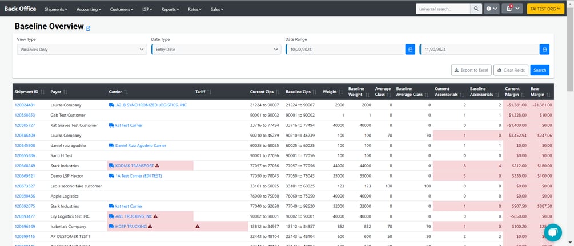Click the Clear Fields button

[511, 70]
